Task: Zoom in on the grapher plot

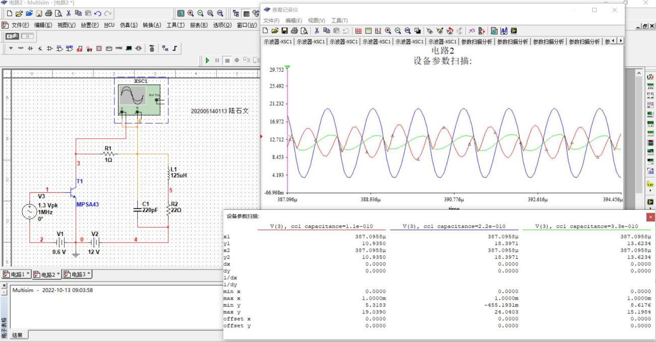Action: (389, 30)
